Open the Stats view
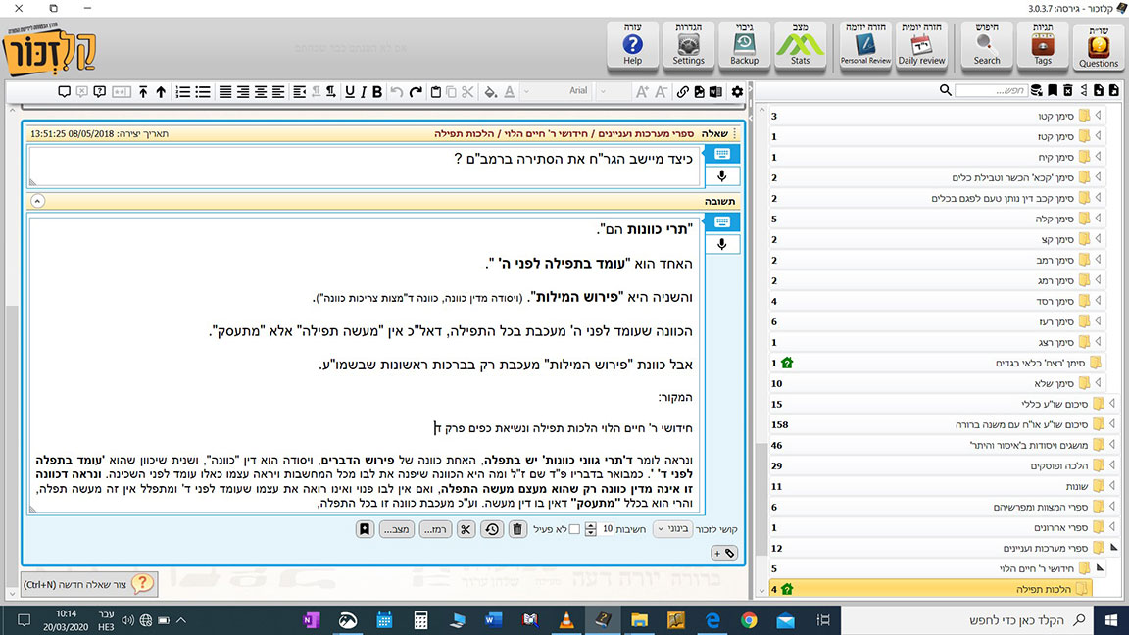Viewport: 1129px width, 635px height. pos(800,46)
